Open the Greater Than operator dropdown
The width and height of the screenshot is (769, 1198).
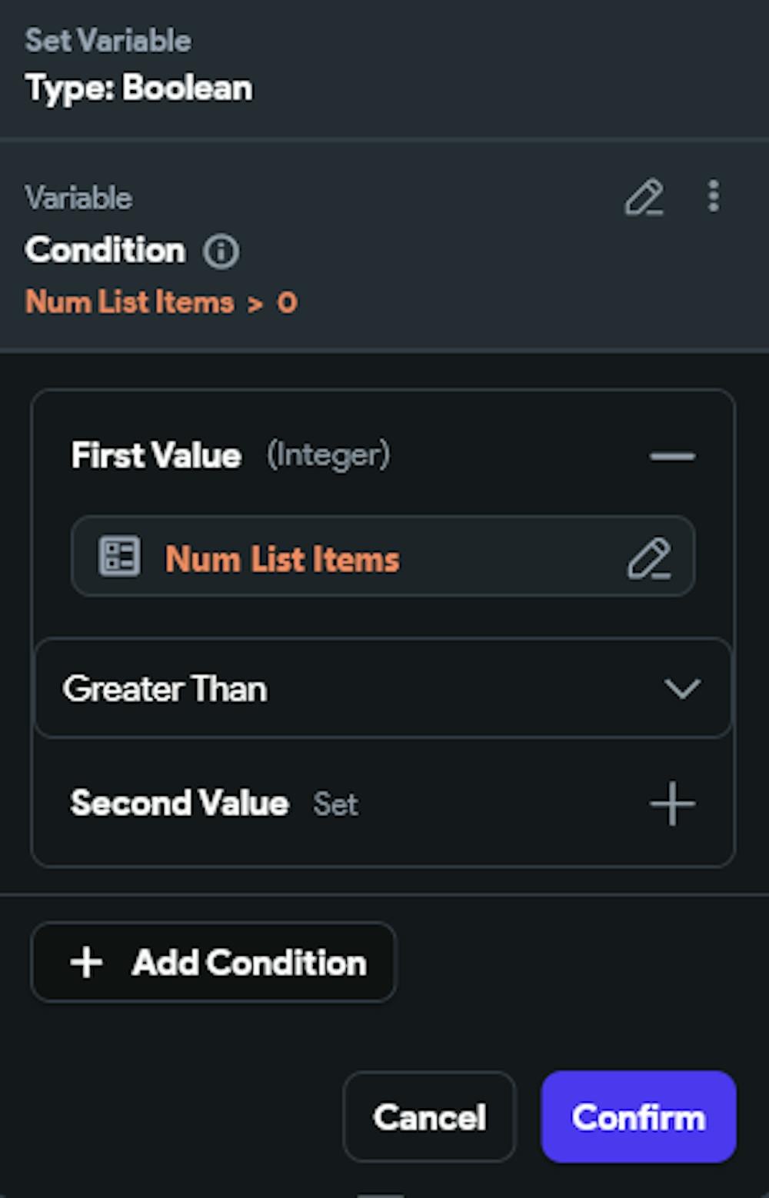pyautogui.click(x=382, y=688)
